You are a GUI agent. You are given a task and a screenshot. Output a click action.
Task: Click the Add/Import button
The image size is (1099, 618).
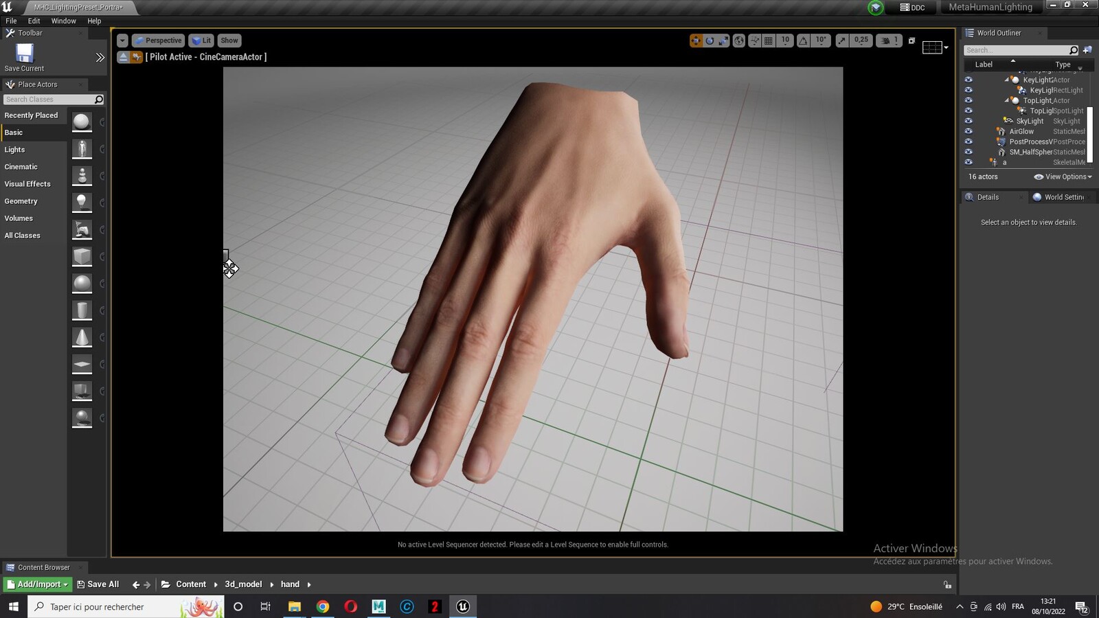(x=38, y=584)
